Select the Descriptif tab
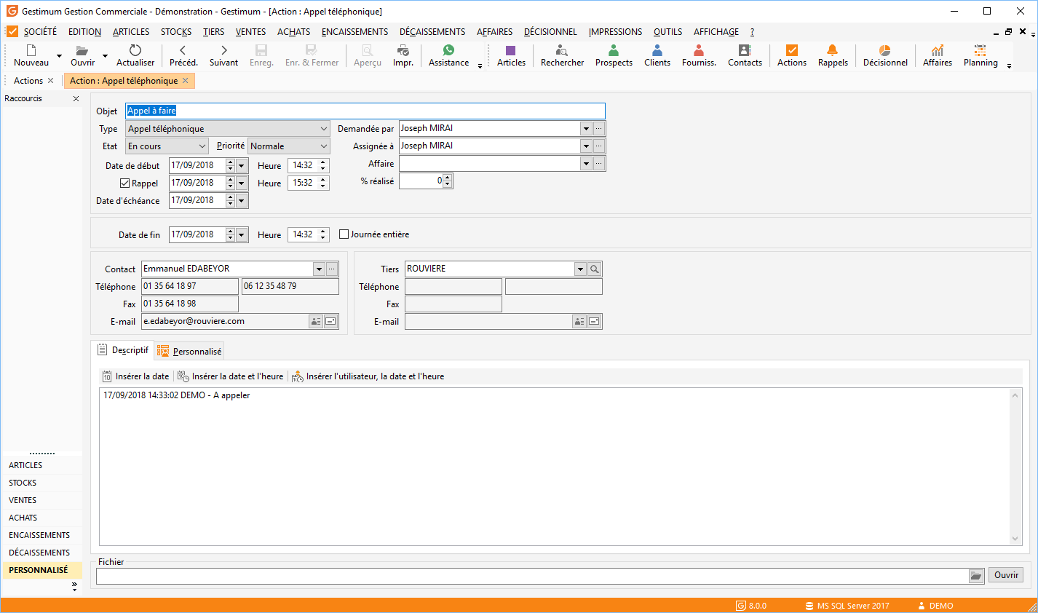1038x613 pixels. pos(122,350)
